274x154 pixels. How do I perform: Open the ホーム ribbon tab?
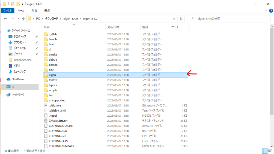[x=21, y=11]
